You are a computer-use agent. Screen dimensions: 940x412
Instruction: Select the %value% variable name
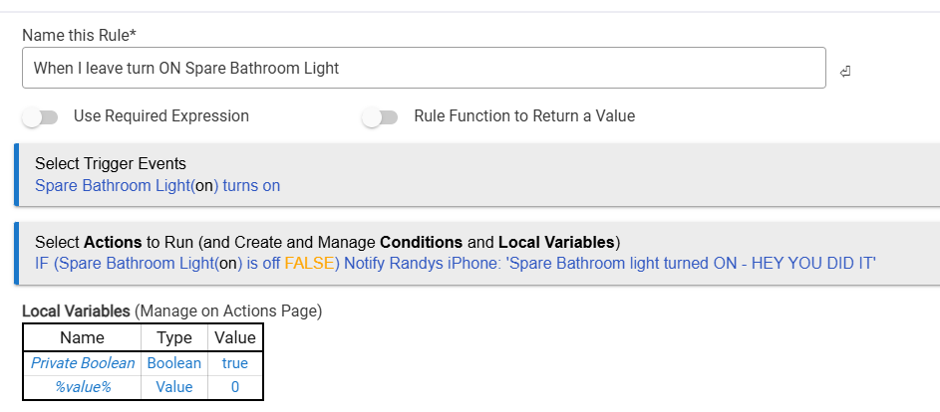83,386
